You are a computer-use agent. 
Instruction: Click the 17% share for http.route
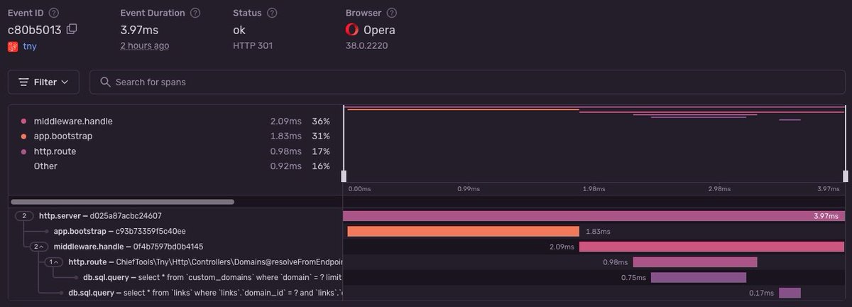322,151
